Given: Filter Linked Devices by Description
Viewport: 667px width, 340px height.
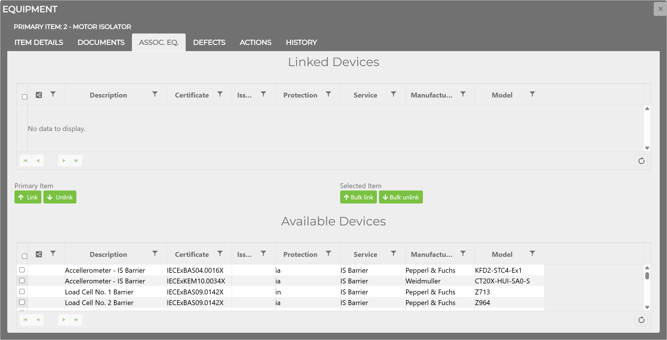Looking at the screenshot, I should (155, 94).
